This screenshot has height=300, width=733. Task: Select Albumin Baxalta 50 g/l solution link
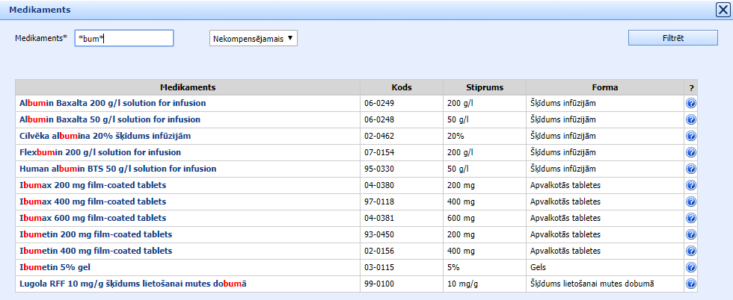(112, 119)
